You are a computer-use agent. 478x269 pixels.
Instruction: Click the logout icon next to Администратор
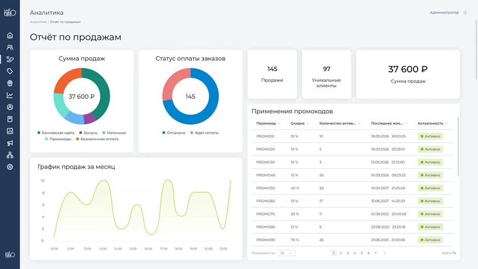(x=465, y=13)
